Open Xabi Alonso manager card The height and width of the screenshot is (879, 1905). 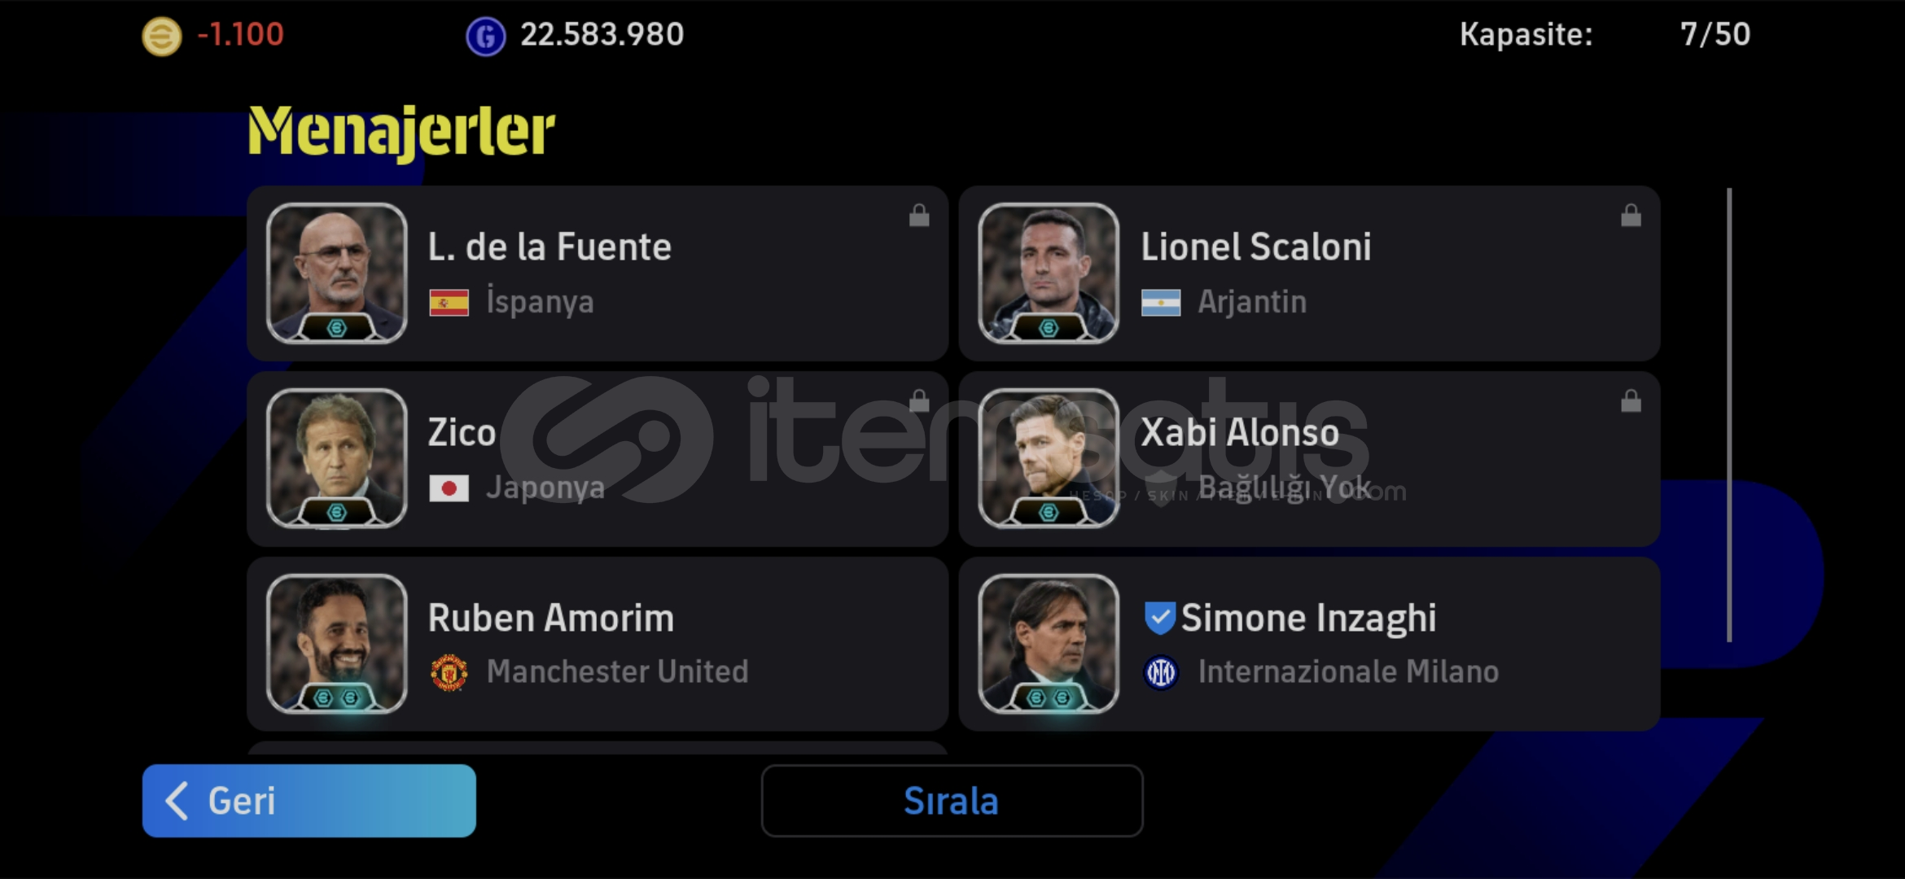pos(1309,458)
